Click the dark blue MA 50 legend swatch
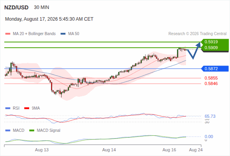 (63, 34)
